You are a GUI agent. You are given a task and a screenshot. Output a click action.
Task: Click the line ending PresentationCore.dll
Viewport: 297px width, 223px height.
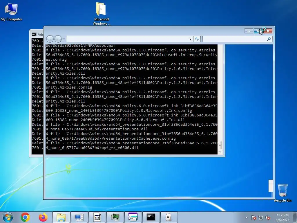click(97, 129)
